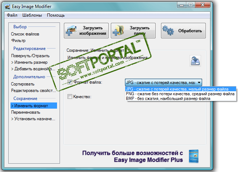This screenshot has width=239, height=172.
Task: Open the Шаблоны menu
Action: coord(32,15)
